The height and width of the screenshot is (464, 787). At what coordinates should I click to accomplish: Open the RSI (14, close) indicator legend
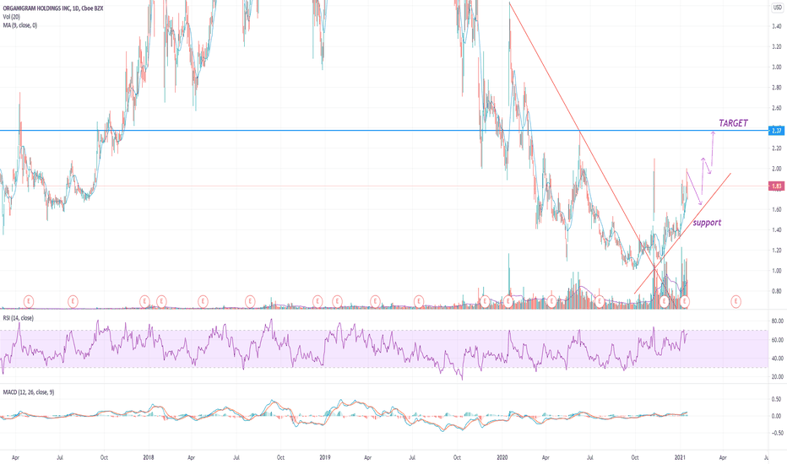point(19,318)
